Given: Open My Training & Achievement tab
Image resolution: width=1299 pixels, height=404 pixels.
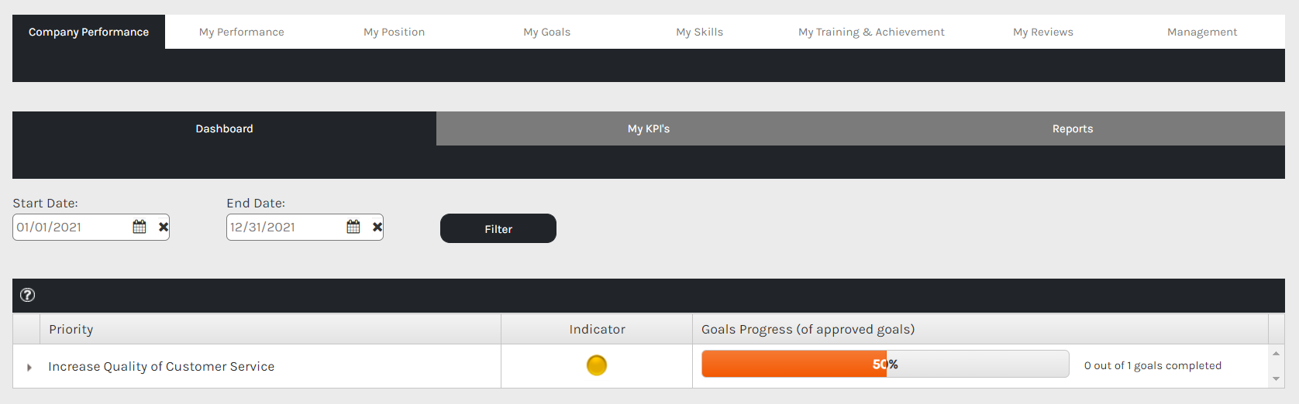Looking at the screenshot, I should (x=871, y=32).
